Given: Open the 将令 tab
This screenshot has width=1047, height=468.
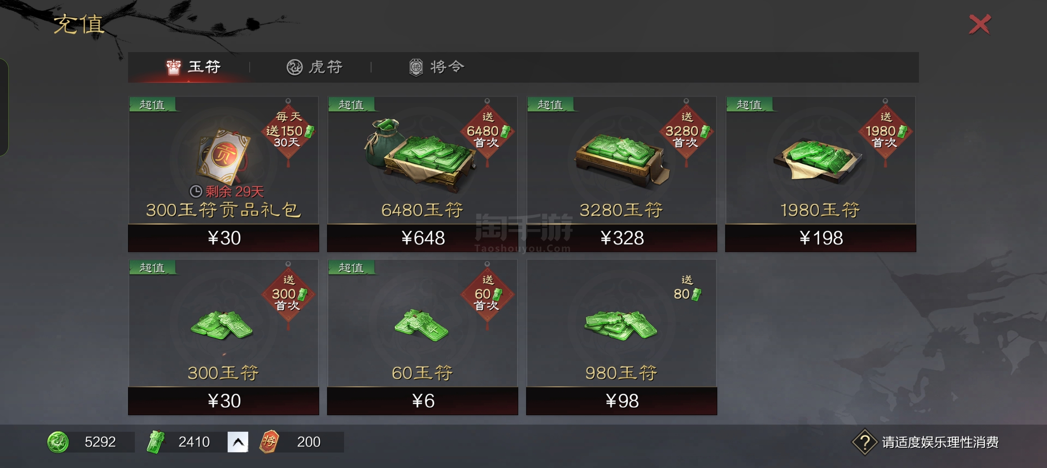Looking at the screenshot, I should (436, 67).
